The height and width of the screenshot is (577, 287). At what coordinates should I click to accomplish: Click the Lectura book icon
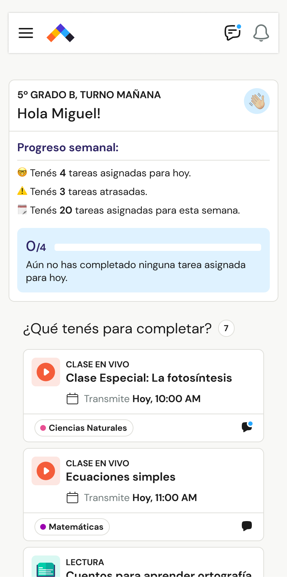[x=46, y=568]
